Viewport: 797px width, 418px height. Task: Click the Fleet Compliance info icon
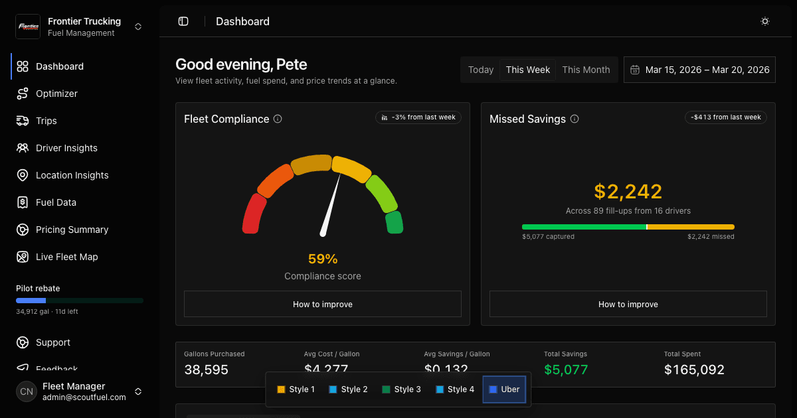click(278, 119)
